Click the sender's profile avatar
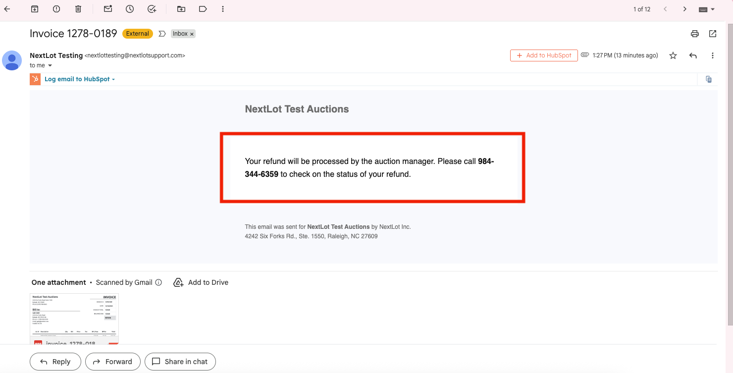This screenshot has width=733, height=373. tap(12, 60)
